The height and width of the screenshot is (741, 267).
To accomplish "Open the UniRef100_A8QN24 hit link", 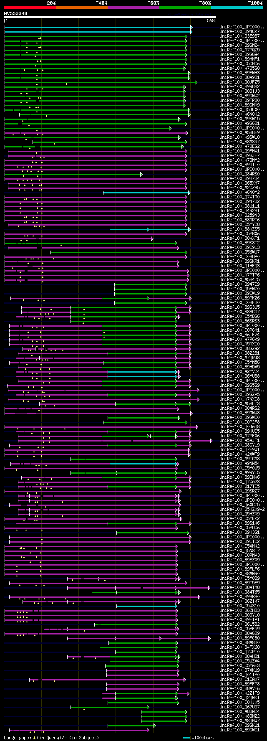I will click(x=239, y=712).
